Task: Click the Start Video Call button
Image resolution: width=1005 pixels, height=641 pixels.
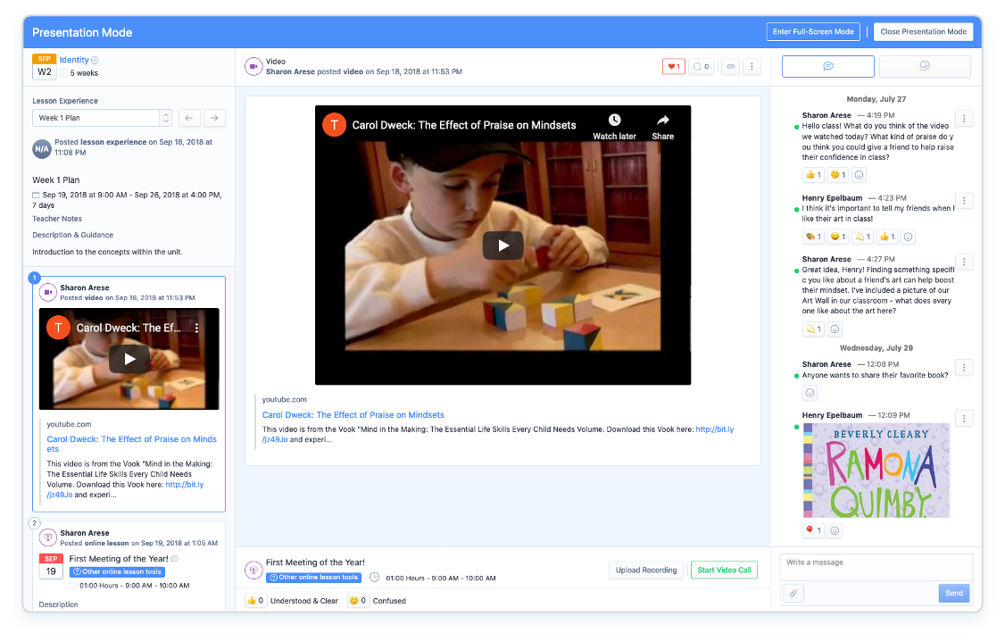Action: [724, 570]
